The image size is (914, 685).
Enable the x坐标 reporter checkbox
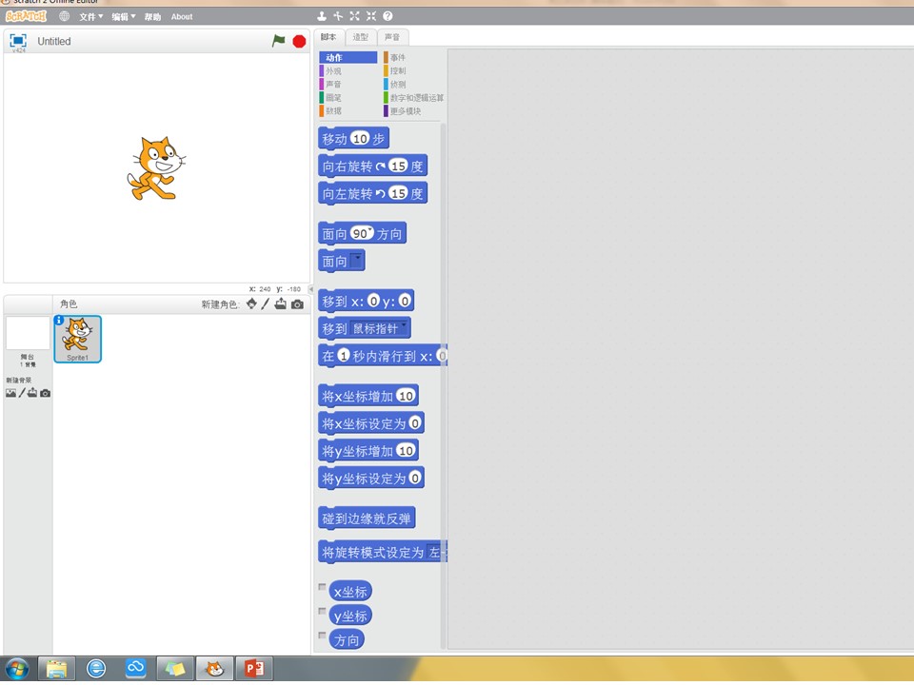(x=323, y=588)
